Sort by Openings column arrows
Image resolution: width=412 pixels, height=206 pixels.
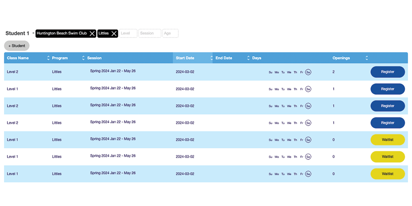point(367,58)
